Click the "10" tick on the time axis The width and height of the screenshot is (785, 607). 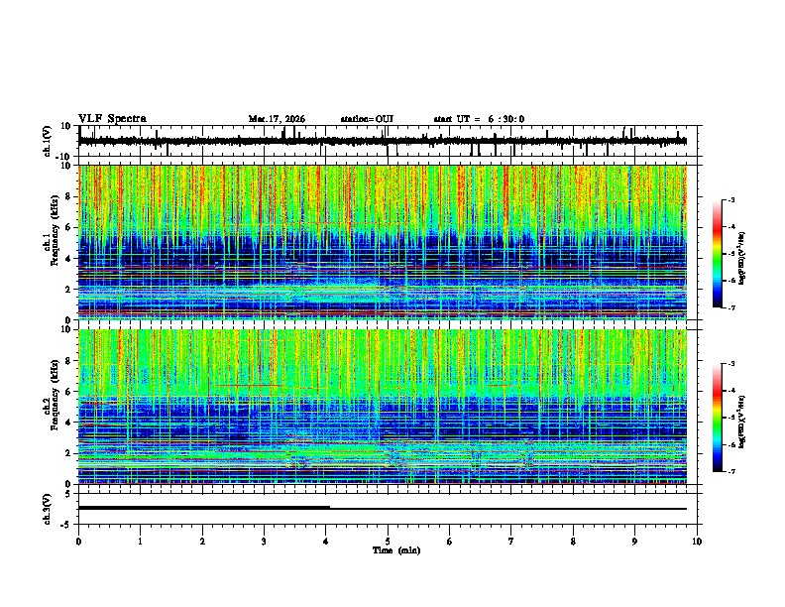[x=697, y=542]
